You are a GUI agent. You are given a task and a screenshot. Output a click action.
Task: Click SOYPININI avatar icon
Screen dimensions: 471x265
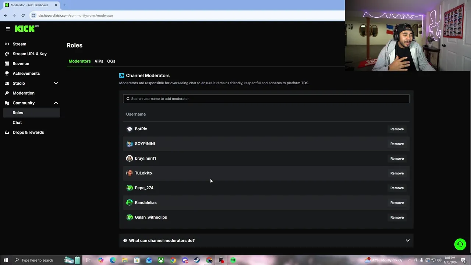pyautogui.click(x=130, y=144)
